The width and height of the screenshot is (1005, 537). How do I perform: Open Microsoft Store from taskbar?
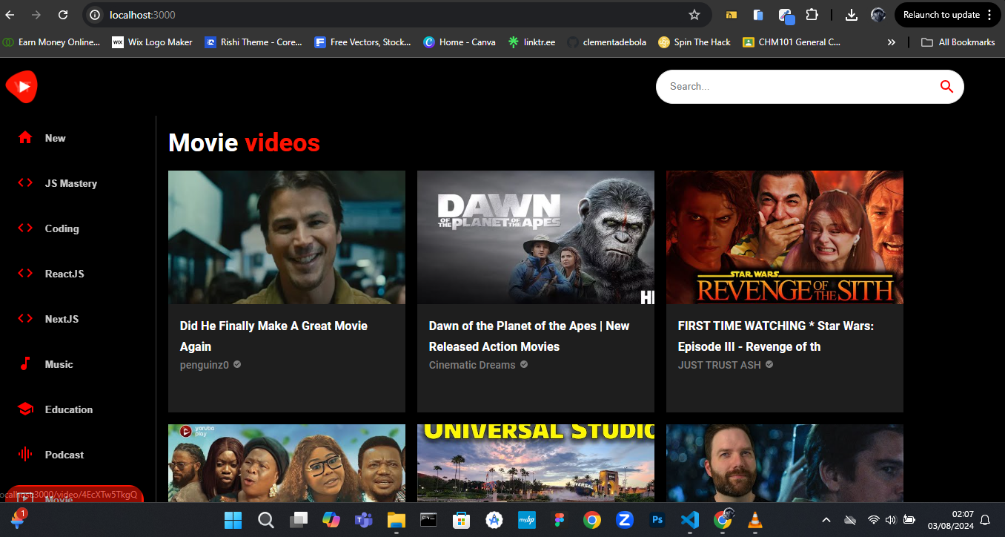(x=461, y=520)
